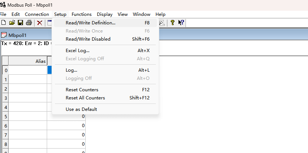
Task: Expand the Connection menu
Action: 37,14
